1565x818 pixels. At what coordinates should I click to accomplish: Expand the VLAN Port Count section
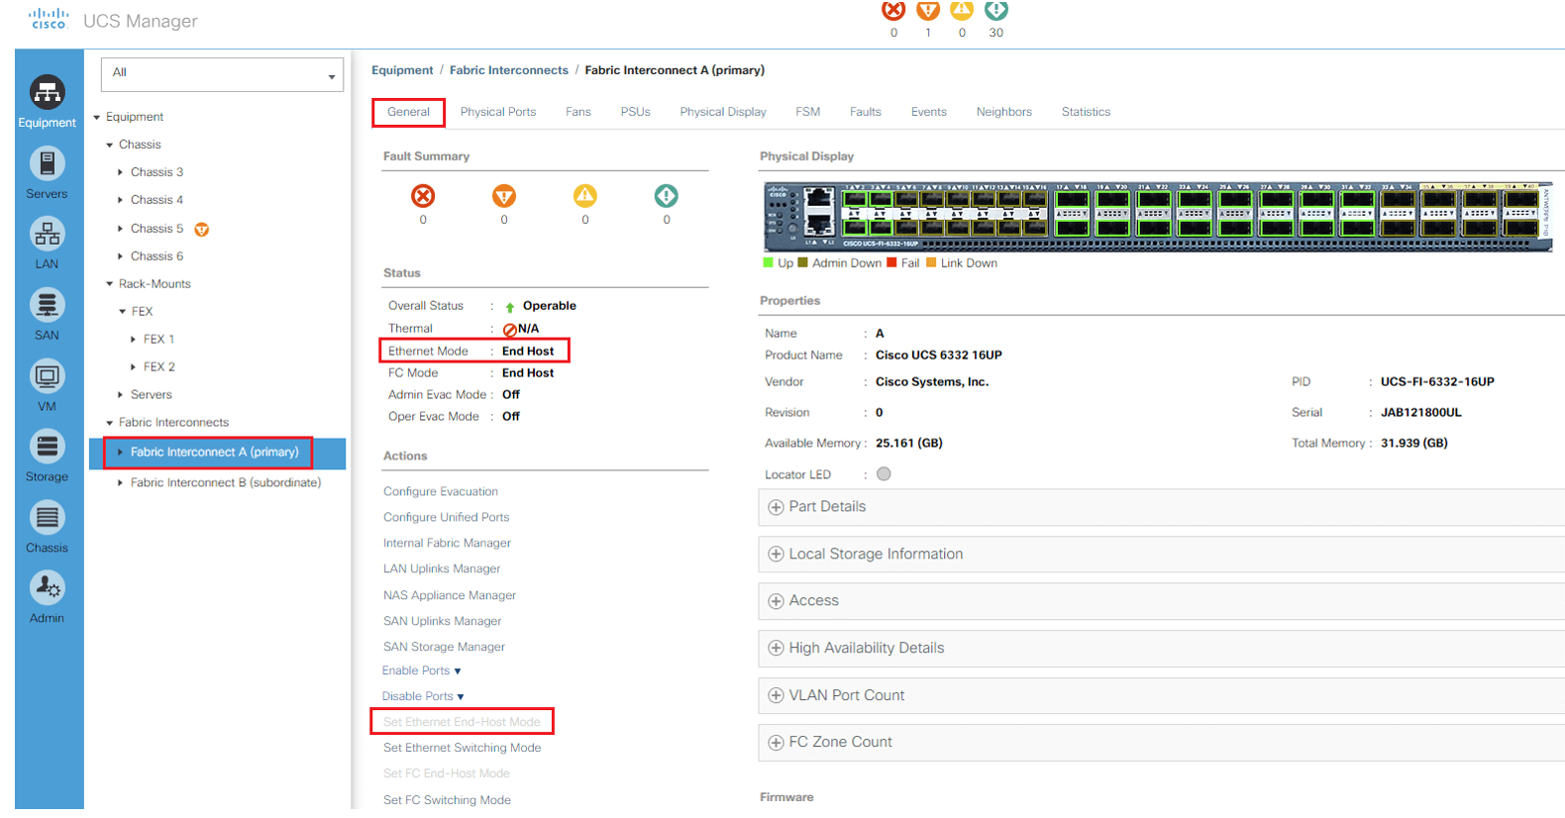click(776, 696)
